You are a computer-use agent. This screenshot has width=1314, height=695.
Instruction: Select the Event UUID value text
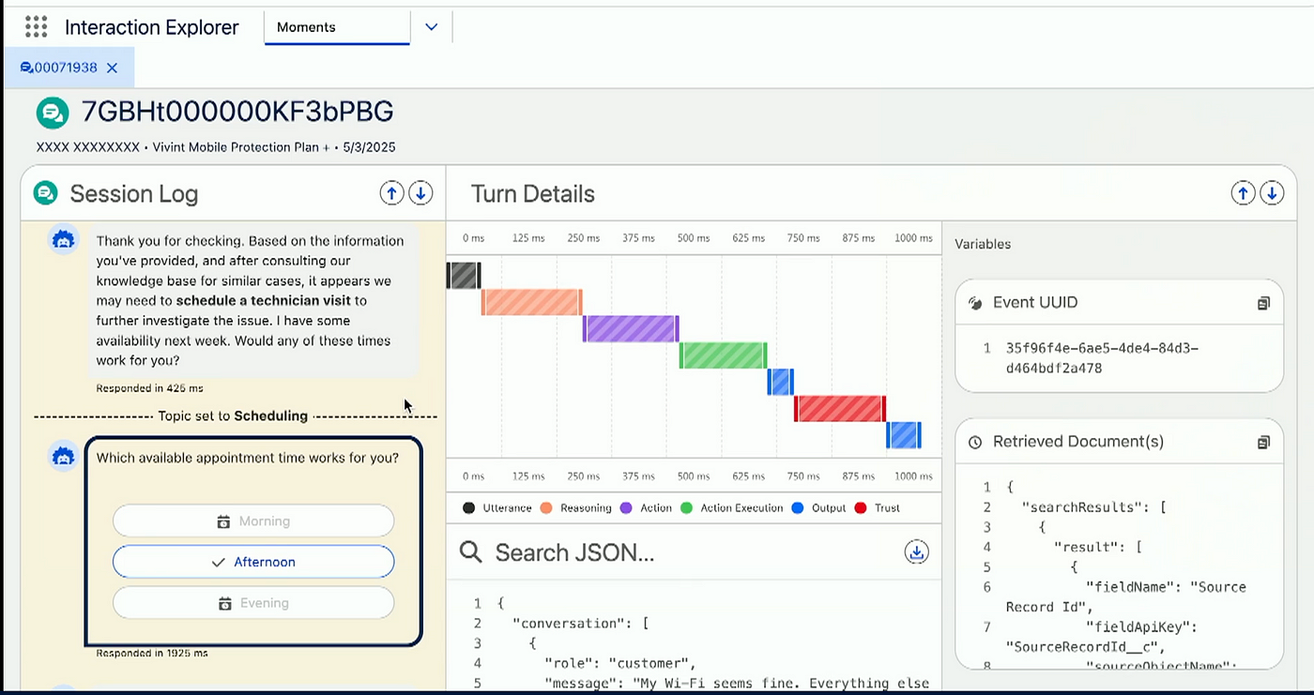click(1102, 358)
